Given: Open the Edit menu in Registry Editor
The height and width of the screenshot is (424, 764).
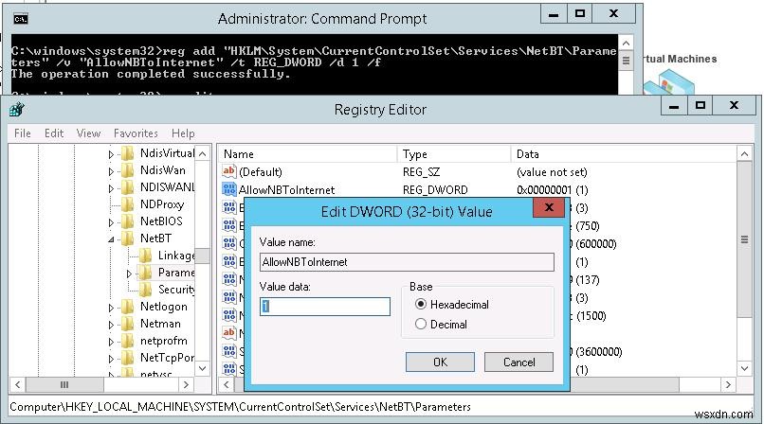Looking at the screenshot, I should [x=54, y=133].
